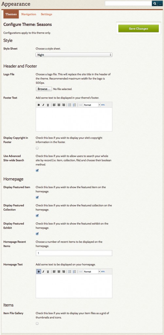Align right in Homepage Text editor

63,272
